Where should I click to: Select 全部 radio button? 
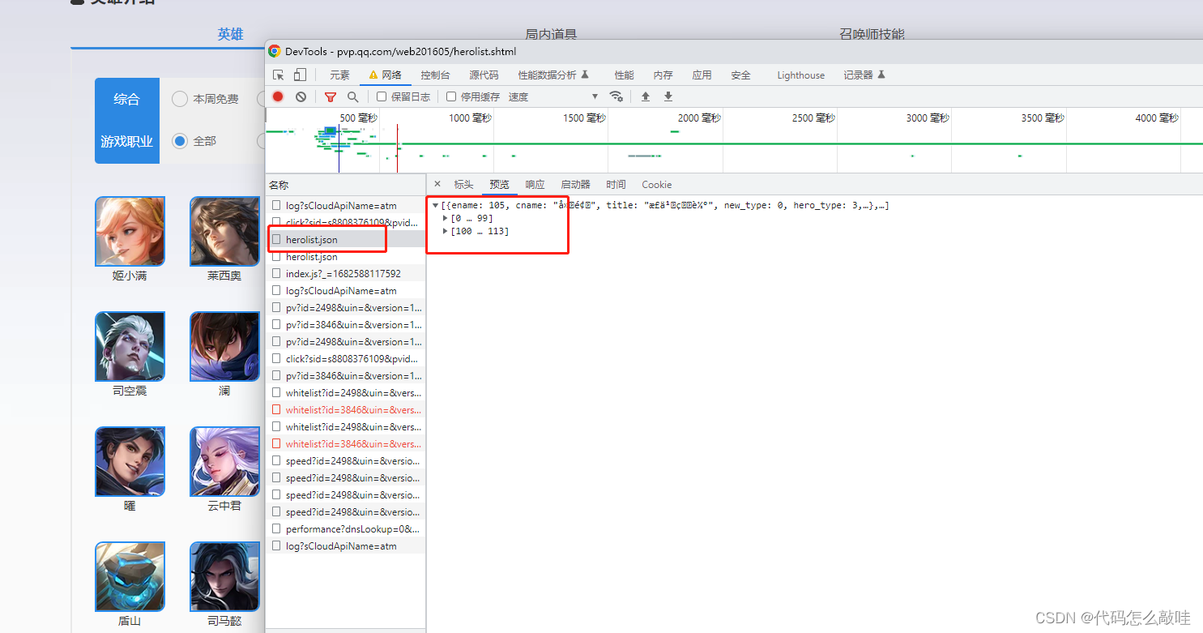180,141
